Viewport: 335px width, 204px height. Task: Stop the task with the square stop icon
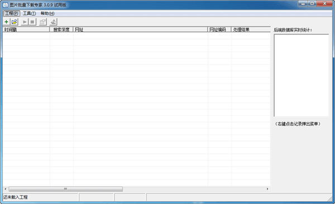32,22
